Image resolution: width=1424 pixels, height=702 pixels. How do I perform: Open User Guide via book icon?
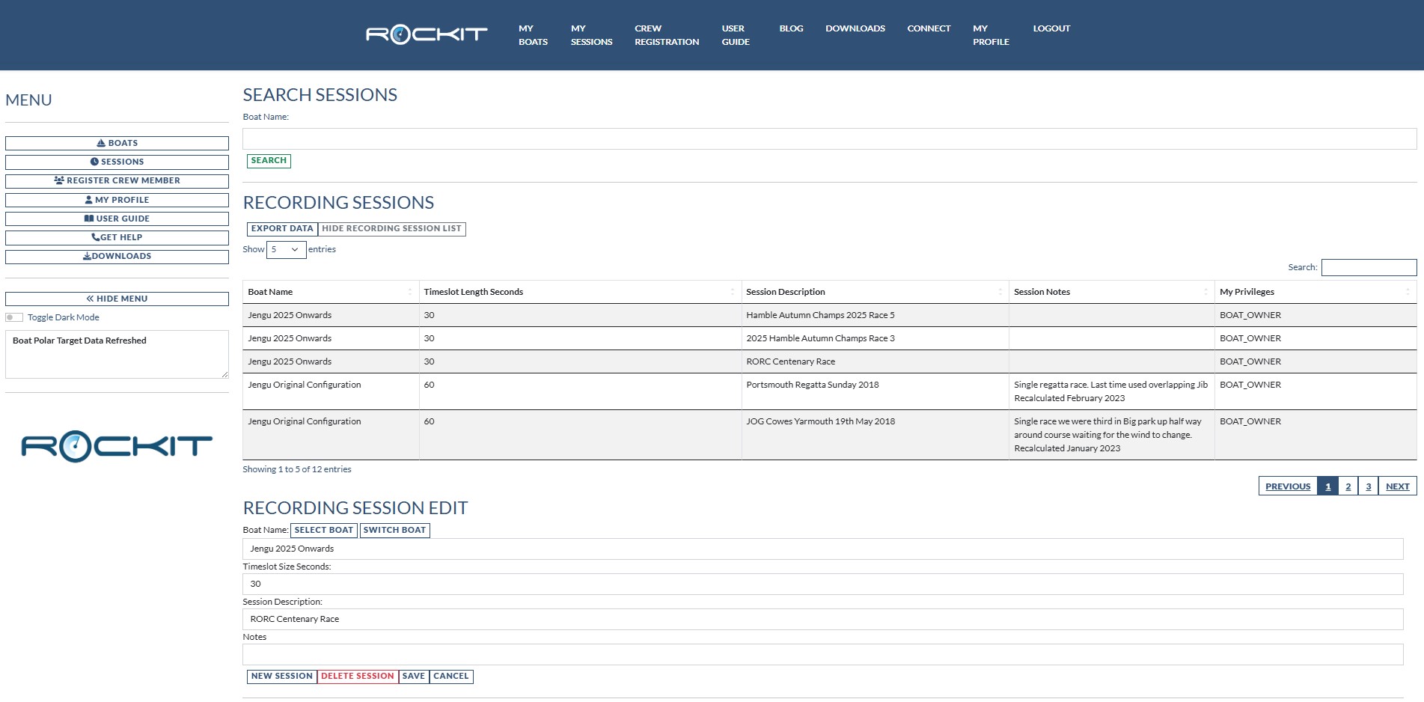[x=89, y=219]
